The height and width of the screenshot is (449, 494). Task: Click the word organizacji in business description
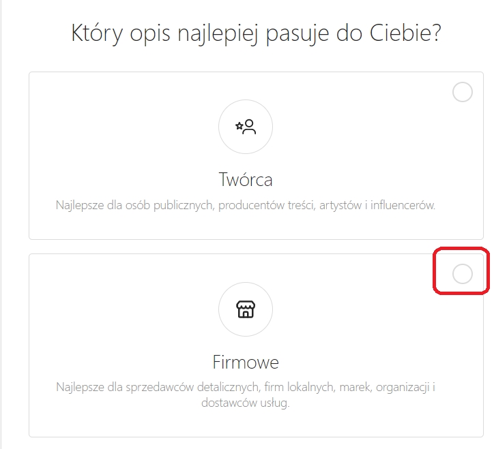coord(396,388)
